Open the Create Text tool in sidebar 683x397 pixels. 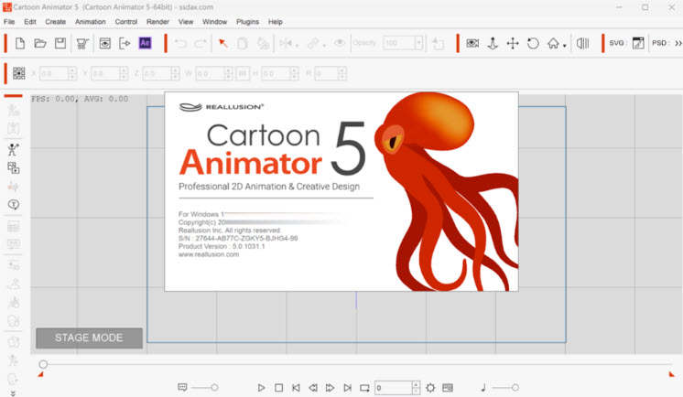pyautogui.click(x=14, y=205)
